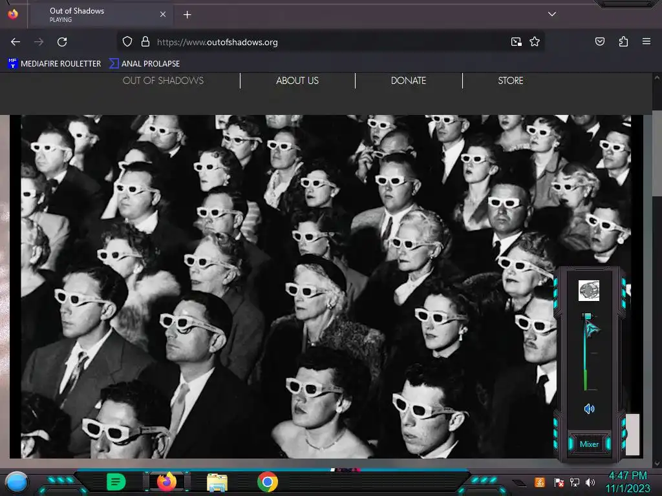This screenshot has width=662, height=496.
Task: Open the DONATE menu item
Action: click(409, 81)
